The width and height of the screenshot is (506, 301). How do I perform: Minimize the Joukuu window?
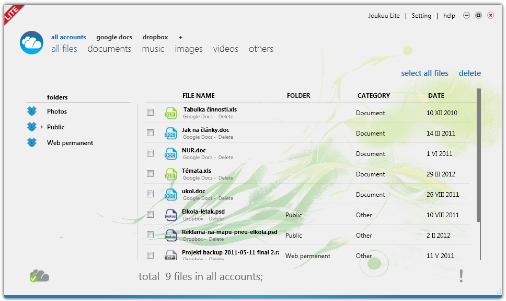(466, 15)
